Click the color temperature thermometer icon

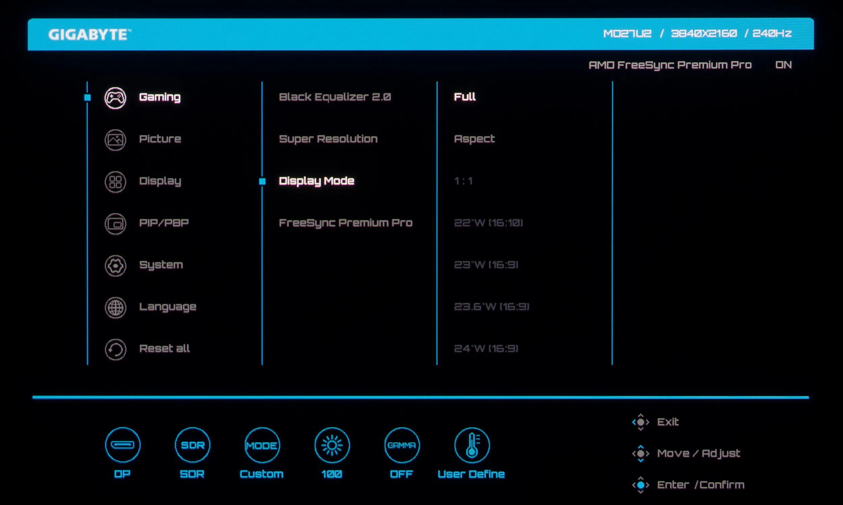[x=472, y=445]
